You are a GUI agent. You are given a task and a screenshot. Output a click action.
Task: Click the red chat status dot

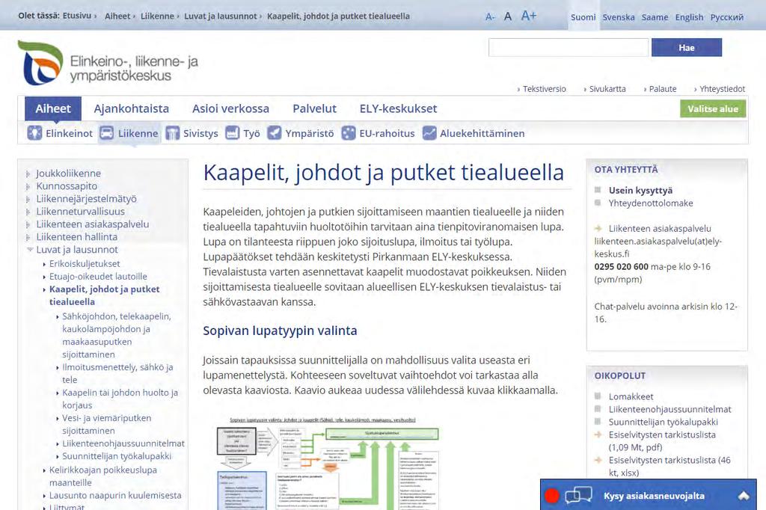[552, 496]
